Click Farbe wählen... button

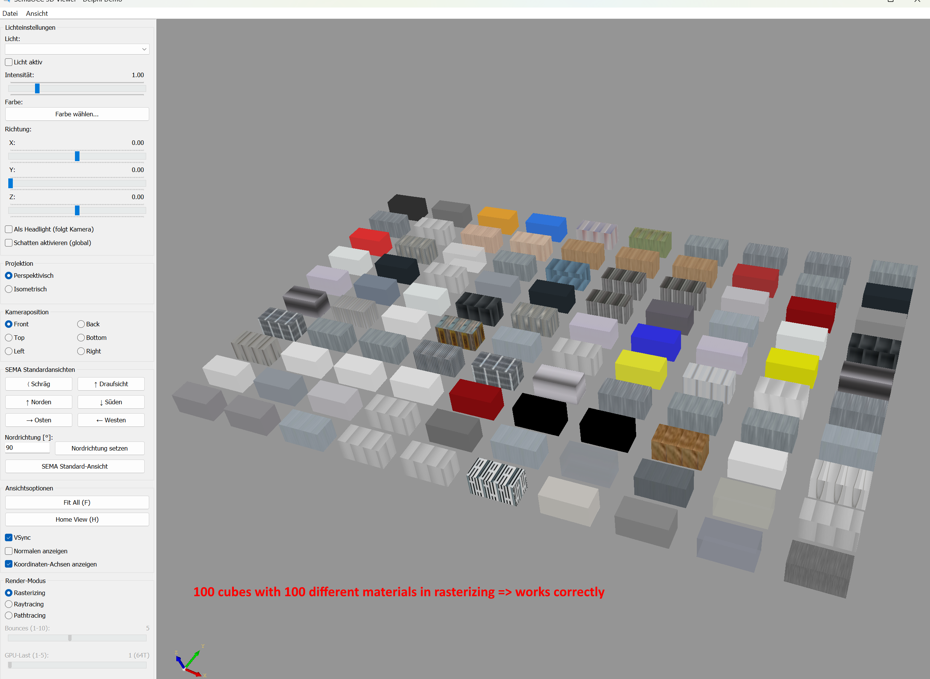(77, 114)
